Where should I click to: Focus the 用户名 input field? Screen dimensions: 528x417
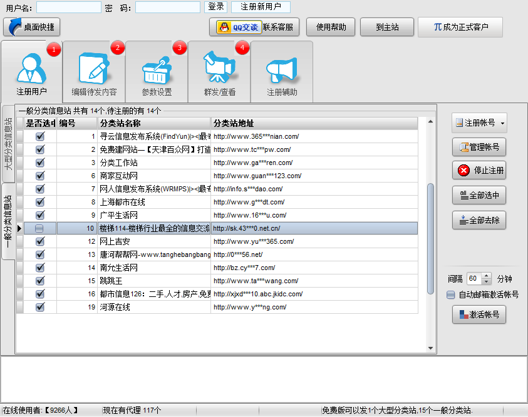point(69,7)
